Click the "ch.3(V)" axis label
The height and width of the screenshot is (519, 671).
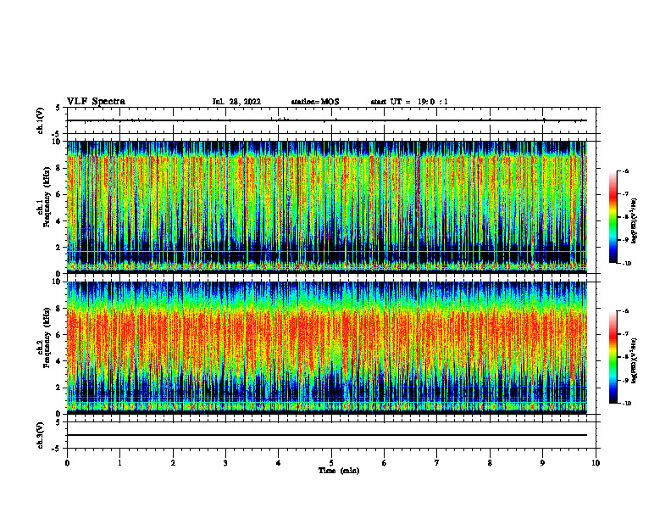click(x=41, y=435)
